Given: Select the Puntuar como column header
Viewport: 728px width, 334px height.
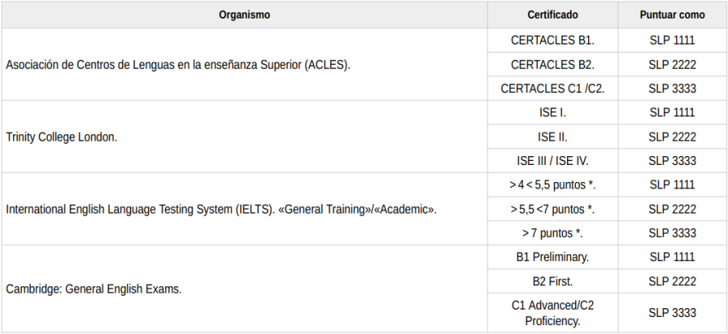Looking at the screenshot, I should pos(671,15).
